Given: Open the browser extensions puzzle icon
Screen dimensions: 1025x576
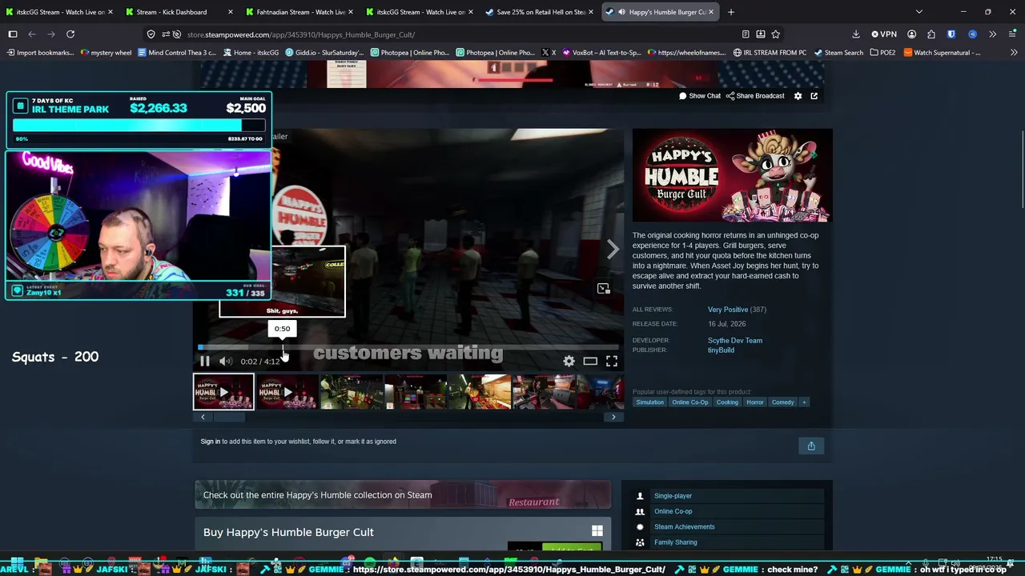Looking at the screenshot, I should 931,34.
